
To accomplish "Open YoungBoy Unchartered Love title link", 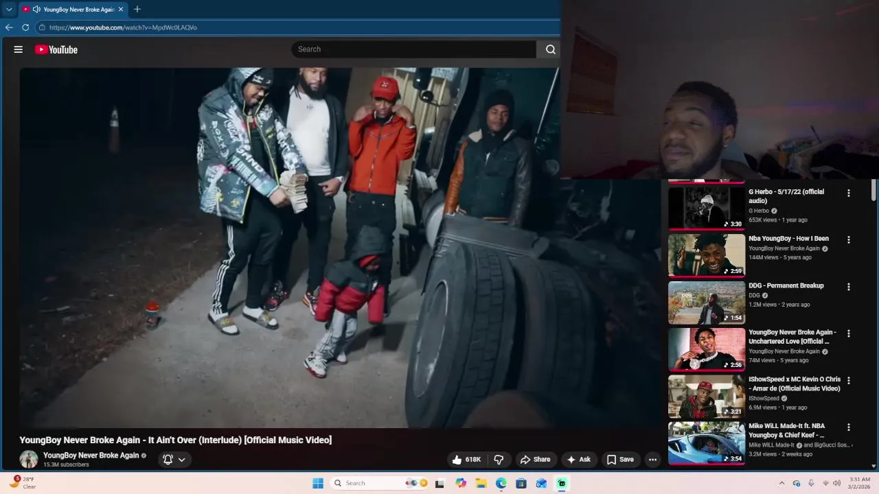I will coord(792,337).
